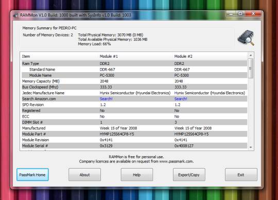278x200 pixels.
Task: Click Module #2 serial '0x4008127'
Action: click(184, 146)
